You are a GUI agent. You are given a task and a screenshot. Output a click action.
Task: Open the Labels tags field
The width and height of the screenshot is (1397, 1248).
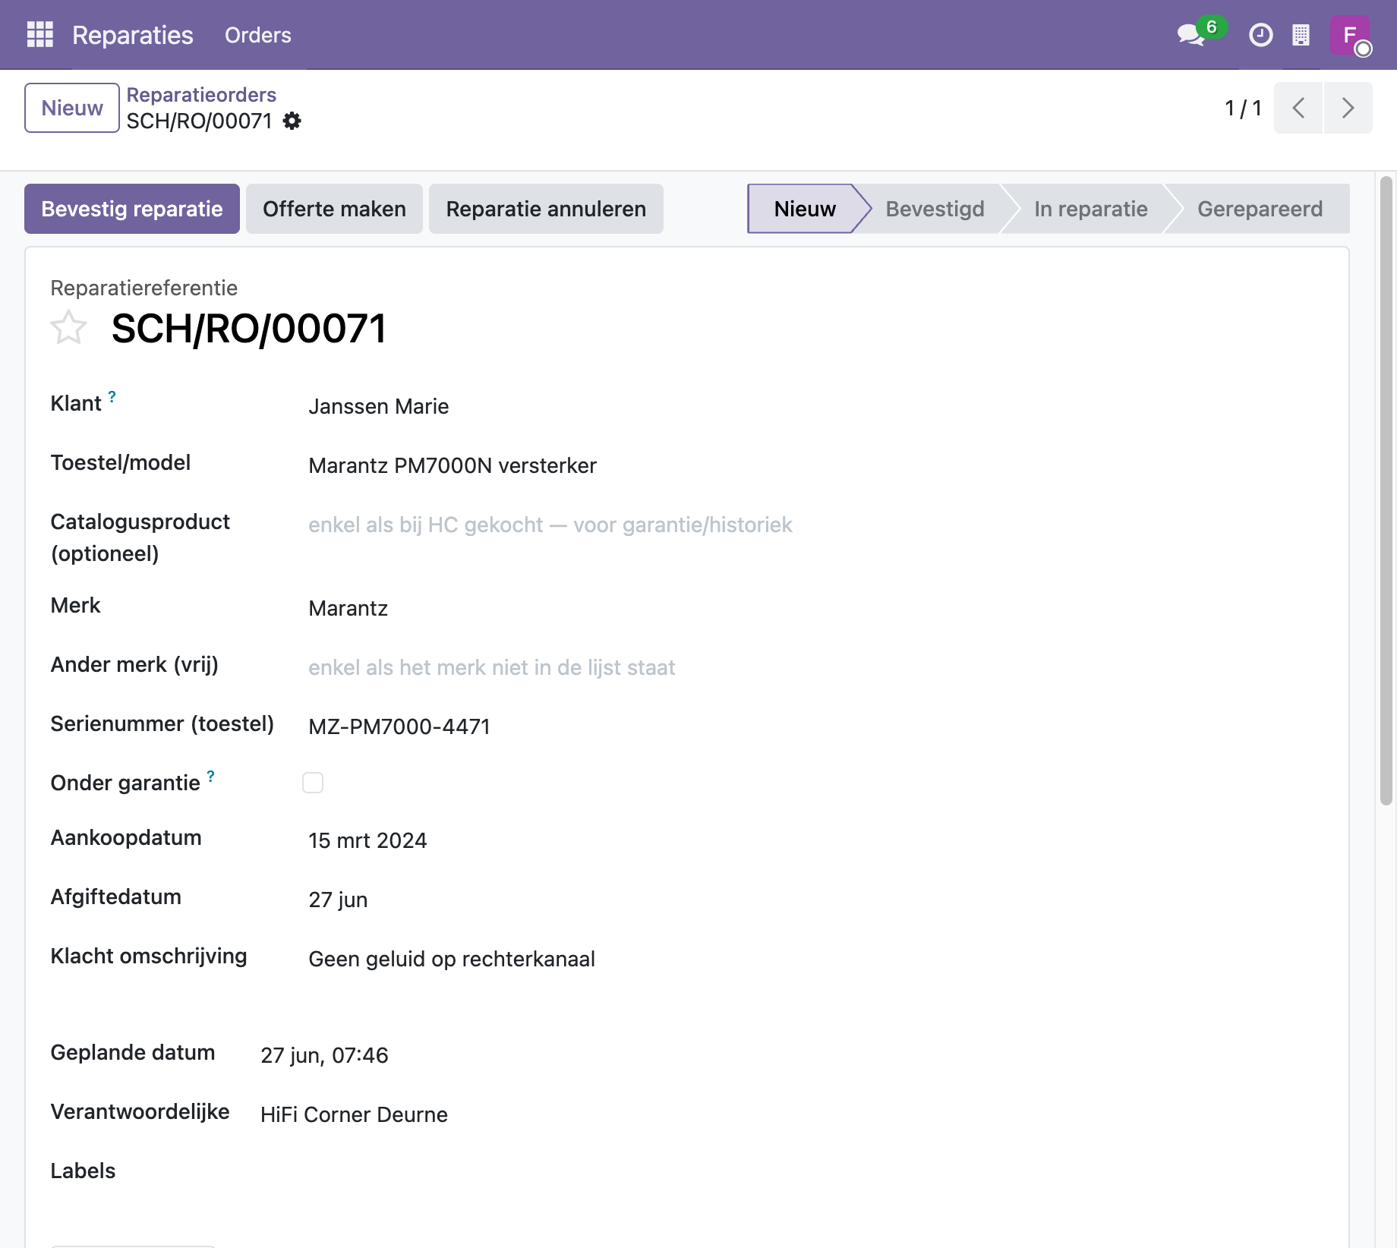[789, 1174]
